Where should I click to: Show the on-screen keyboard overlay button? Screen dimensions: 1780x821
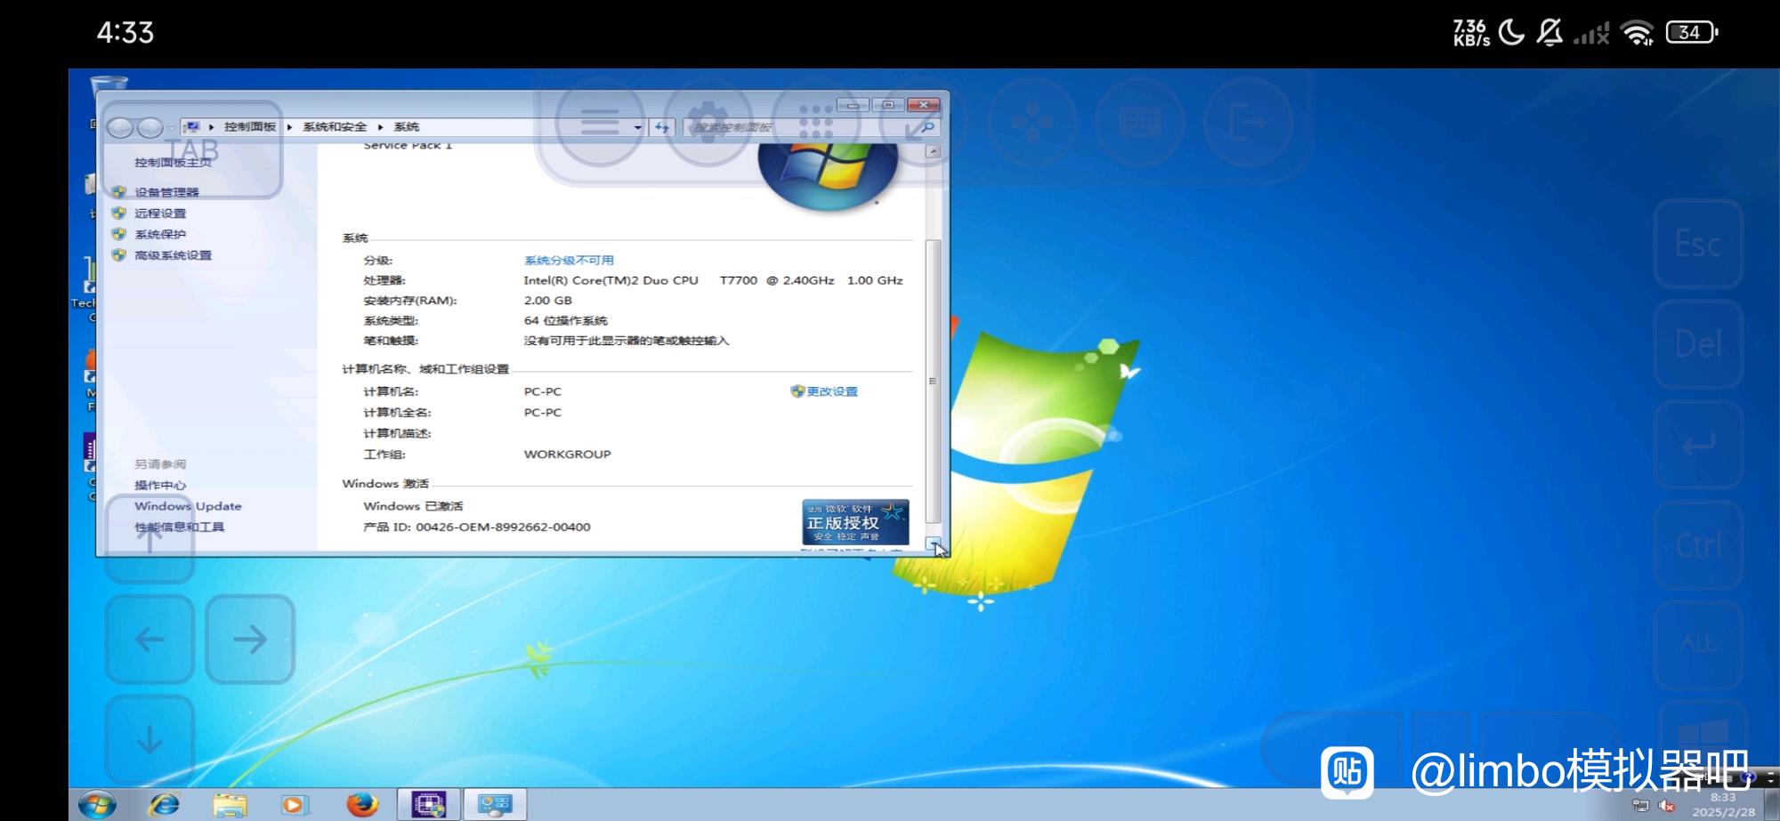click(1140, 122)
